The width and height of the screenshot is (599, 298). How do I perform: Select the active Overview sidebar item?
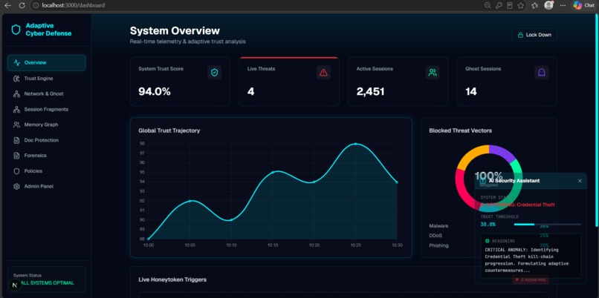tap(46, 63)
